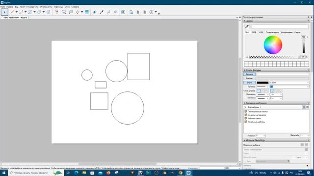Toggle the Fill button on

249,74
